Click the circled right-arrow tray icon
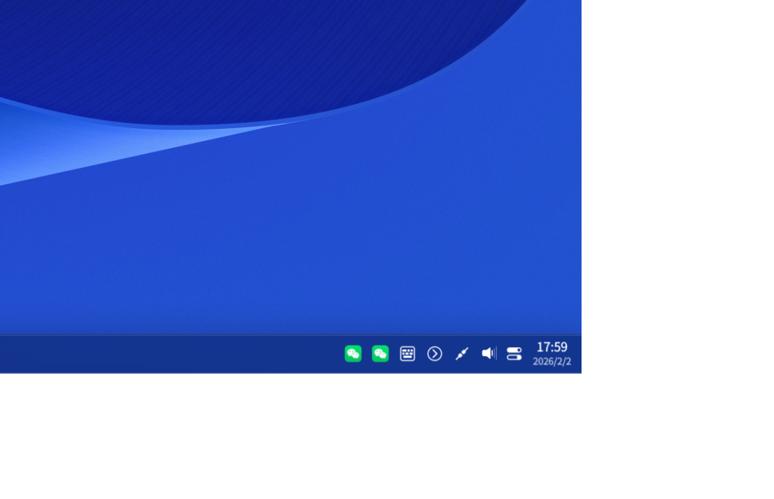Screen dimensions: 774x499 [x=434, y=353]
